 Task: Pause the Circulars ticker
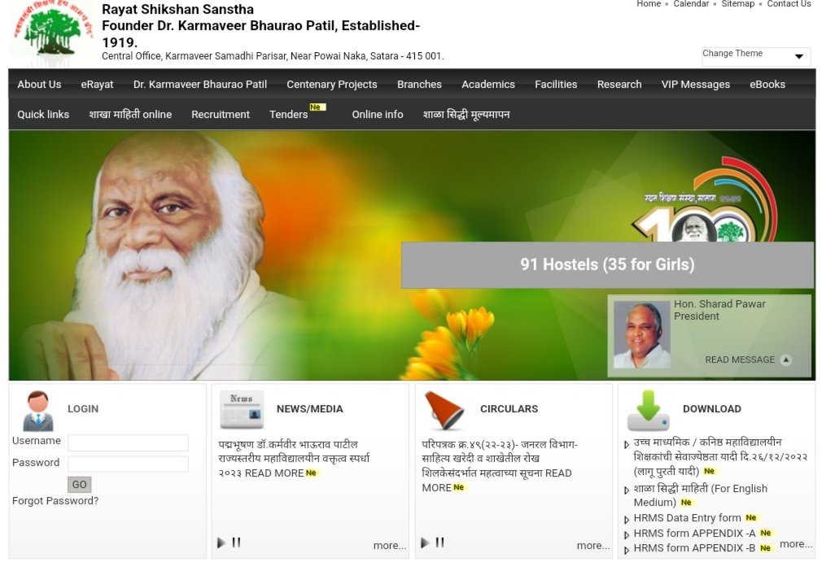click(440, 542)
